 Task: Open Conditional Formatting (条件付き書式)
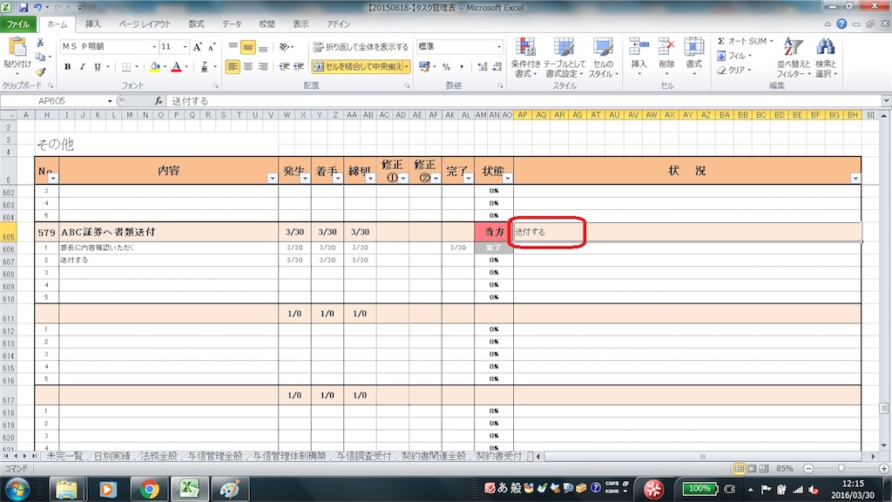pyautogui.click(x=525, y=58)
